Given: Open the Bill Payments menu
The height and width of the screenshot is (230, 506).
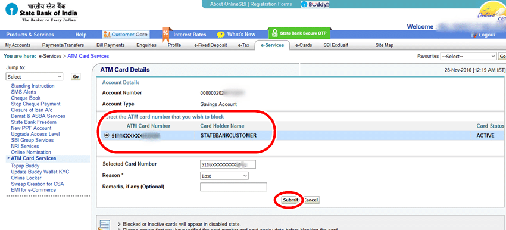Looking at the screenshot, I should click(111, 45).
